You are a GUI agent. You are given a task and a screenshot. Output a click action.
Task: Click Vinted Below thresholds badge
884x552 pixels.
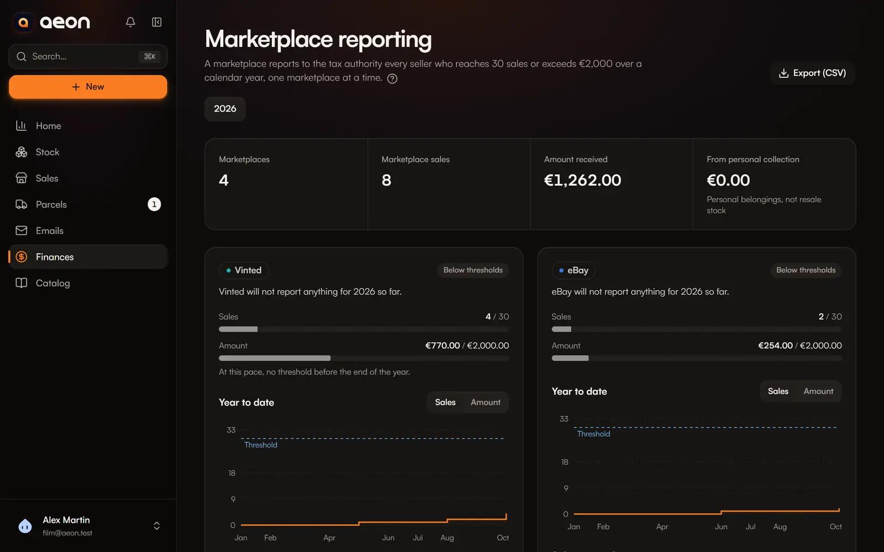[473, 270]
